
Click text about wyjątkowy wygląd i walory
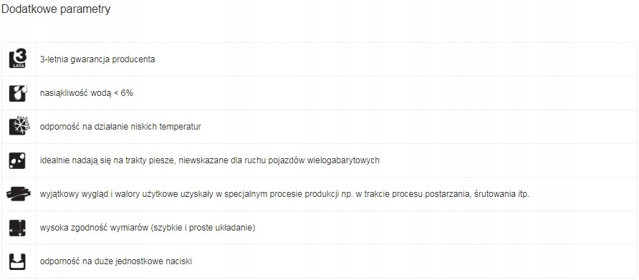[284, 194]
